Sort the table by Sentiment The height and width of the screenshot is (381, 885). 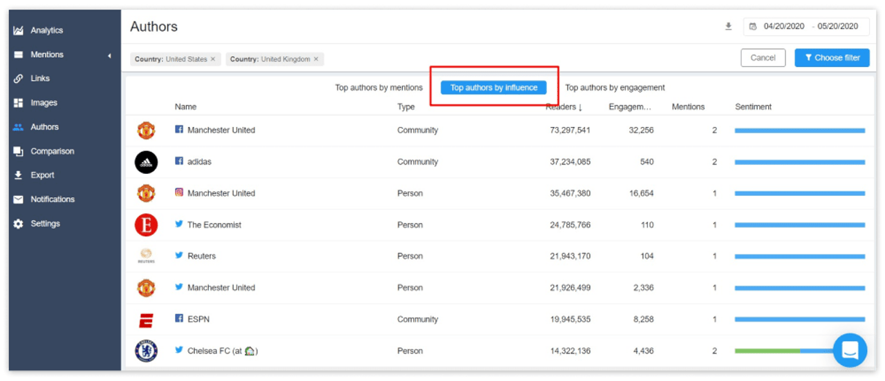pos(753,107)
